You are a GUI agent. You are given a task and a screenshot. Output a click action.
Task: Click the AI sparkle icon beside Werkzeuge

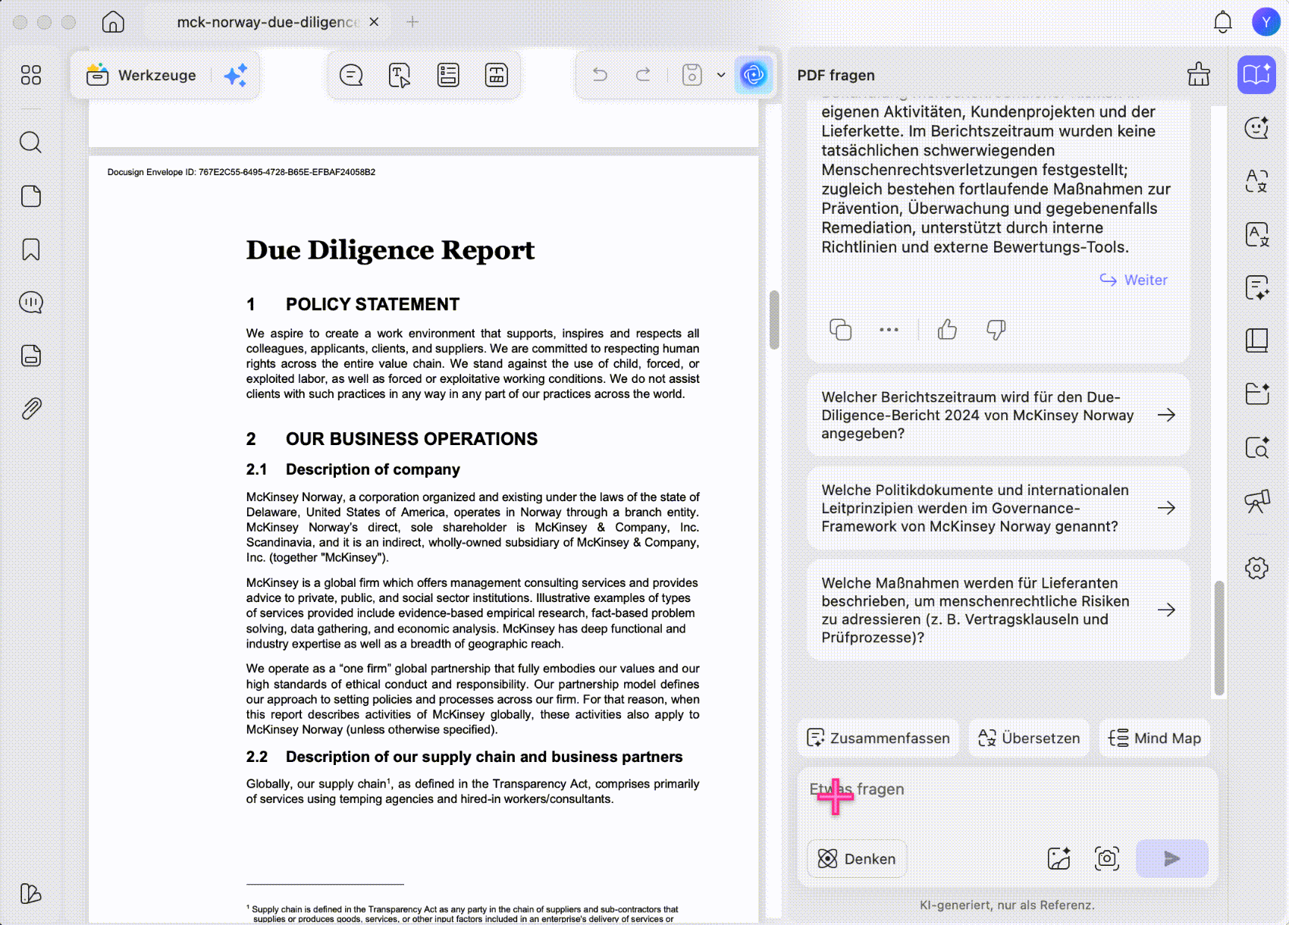[x=236, y=75]
